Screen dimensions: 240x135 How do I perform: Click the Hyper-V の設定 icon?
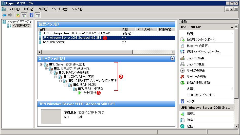pyautogui.click(x=182, y=46)
